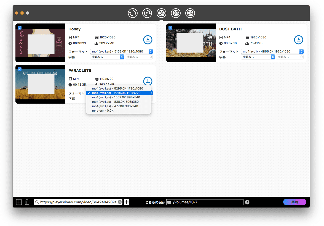Open the video download tab icon
Screen dimensions: 324x226
[161, 13]
